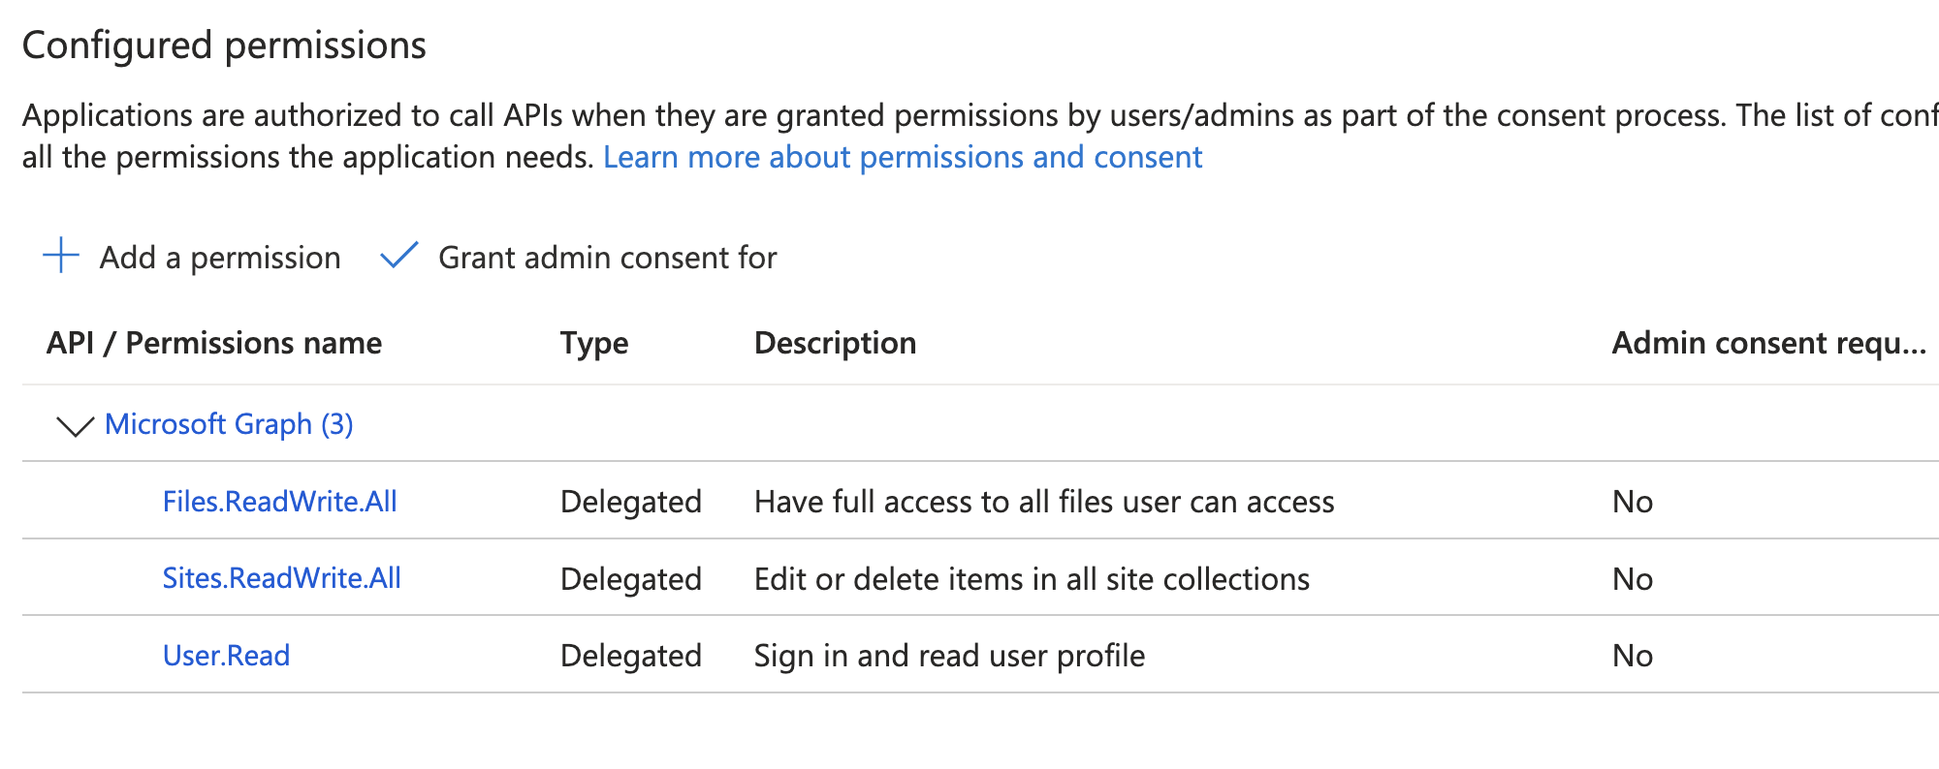Follow Learn more about permissions and consent link
This screenshot has width=1939, height=769.
[903, 157]
